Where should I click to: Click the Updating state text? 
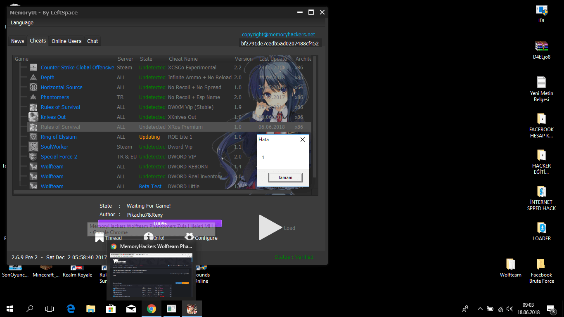click(149, 137)
